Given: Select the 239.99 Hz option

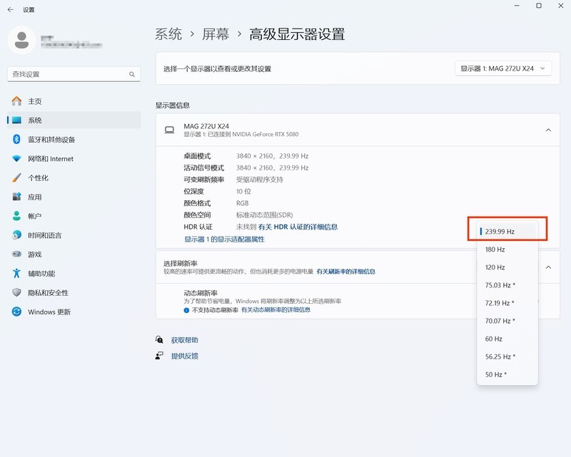Looking at the screenshot, I should 500,232.
